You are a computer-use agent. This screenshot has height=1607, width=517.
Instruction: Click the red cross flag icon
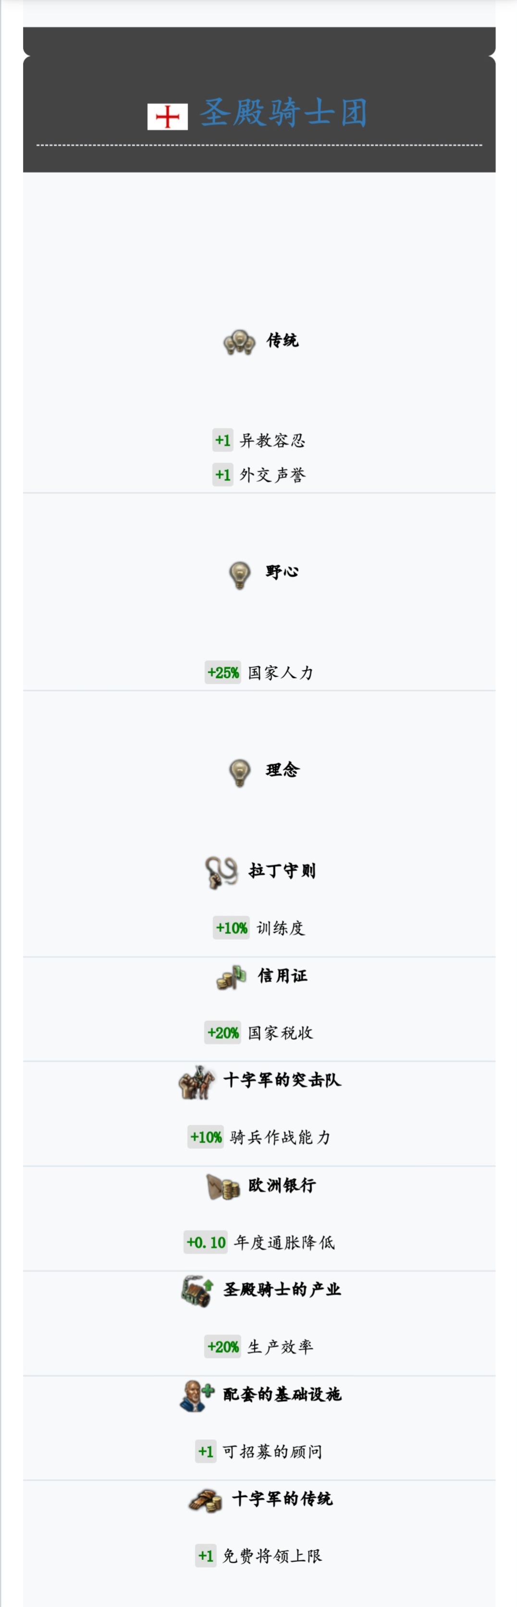[x=168, y=116]
